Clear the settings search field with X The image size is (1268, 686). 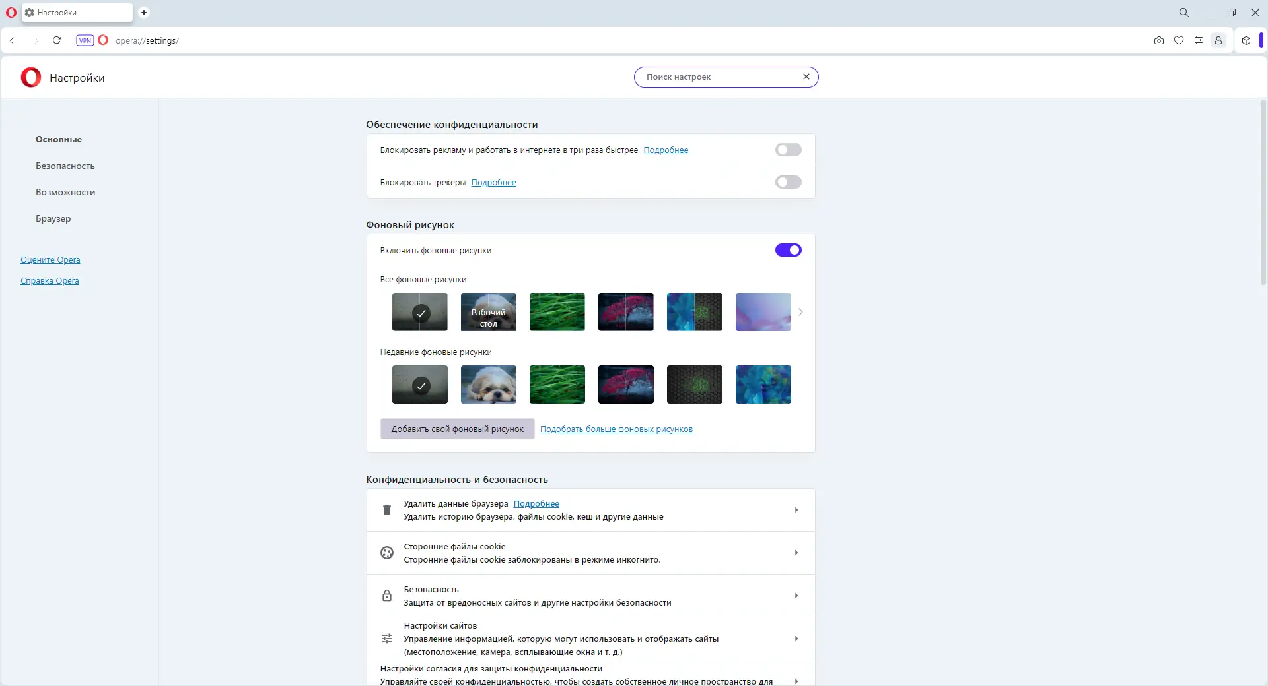(x=806, y=77)
